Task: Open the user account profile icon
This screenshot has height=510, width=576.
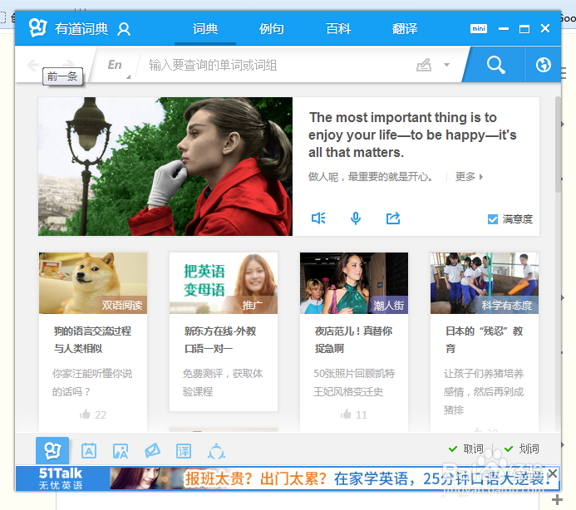Action: [124, 29]
